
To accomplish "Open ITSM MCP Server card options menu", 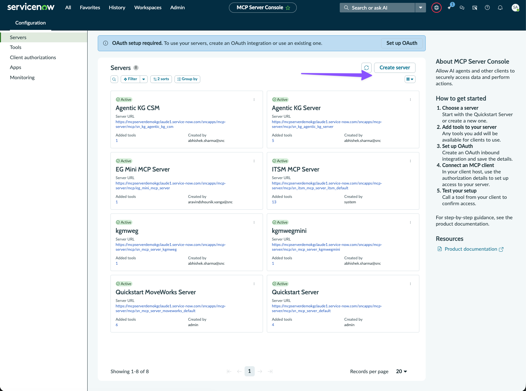I will coord(410,161).
